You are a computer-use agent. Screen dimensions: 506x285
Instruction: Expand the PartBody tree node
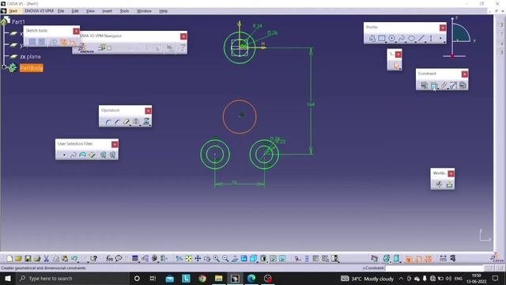tap(4, 67)
